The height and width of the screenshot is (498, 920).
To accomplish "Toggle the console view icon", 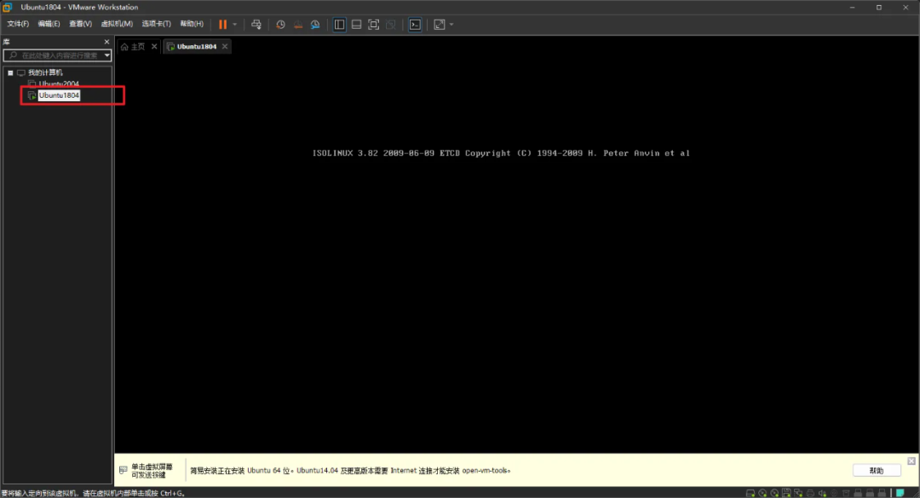I will click(415, 24).
